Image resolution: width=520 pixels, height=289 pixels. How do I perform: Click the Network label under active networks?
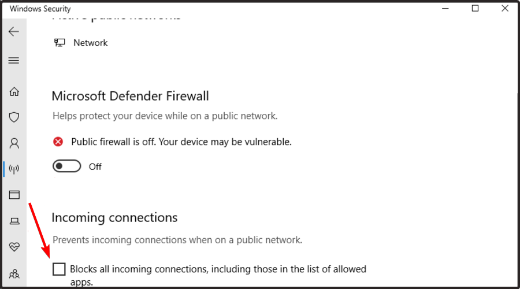pos(90,43)
